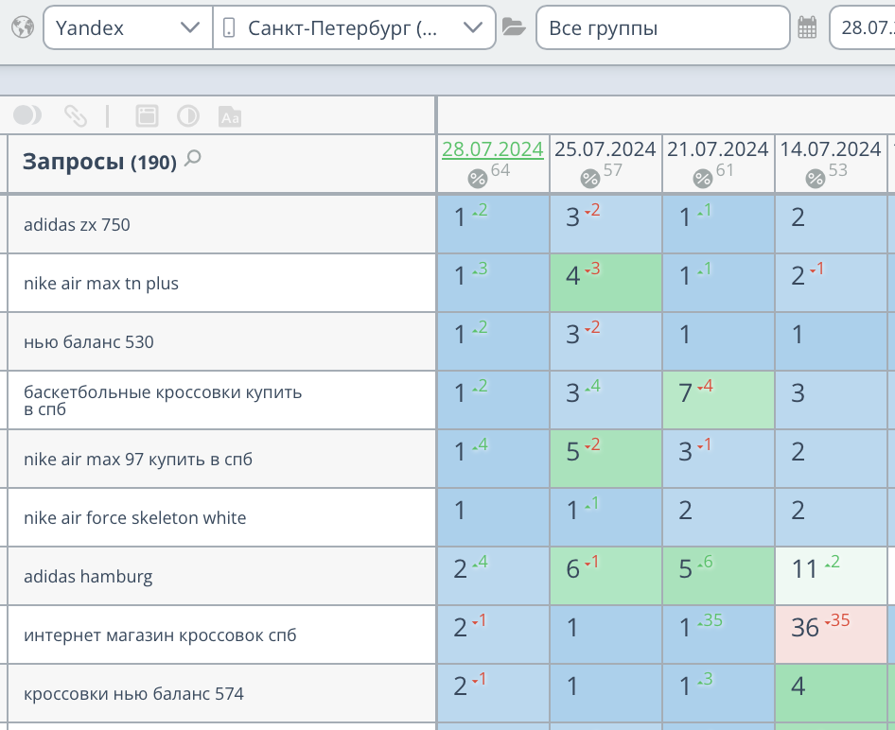Click the 14.07.2024 column header

click(830, 149)
